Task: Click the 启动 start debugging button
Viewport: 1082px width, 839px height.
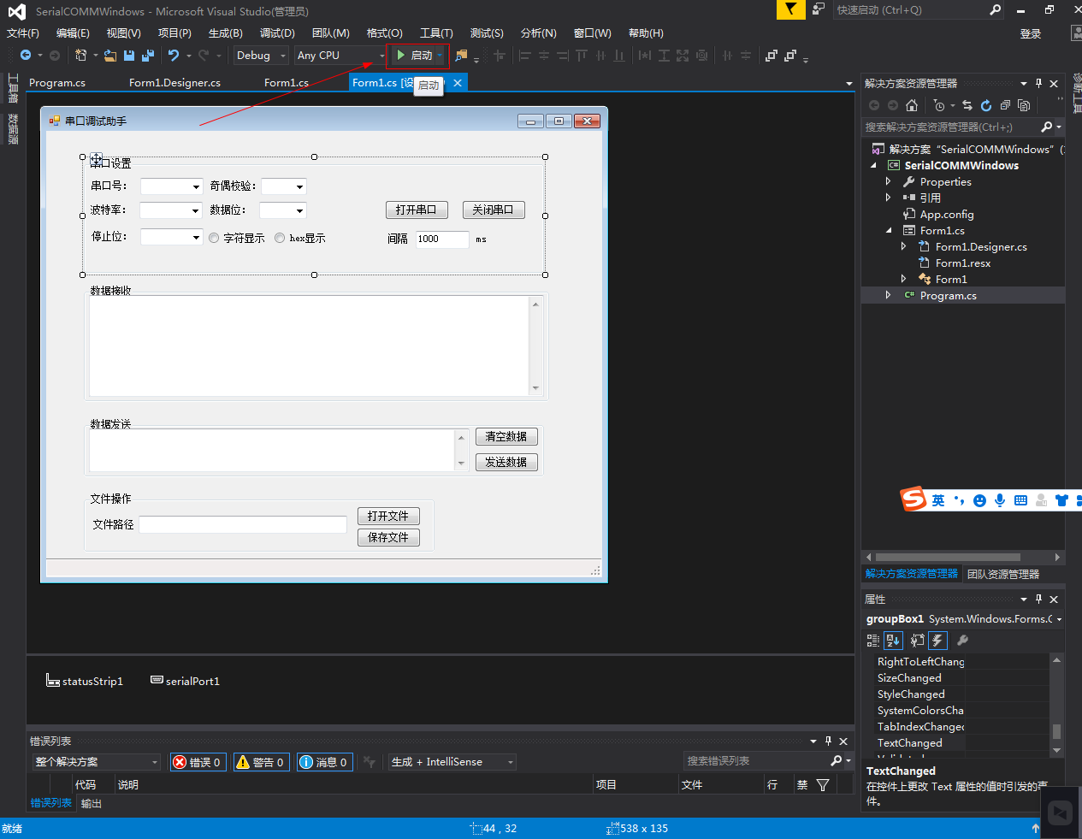Action: [417, 55]
